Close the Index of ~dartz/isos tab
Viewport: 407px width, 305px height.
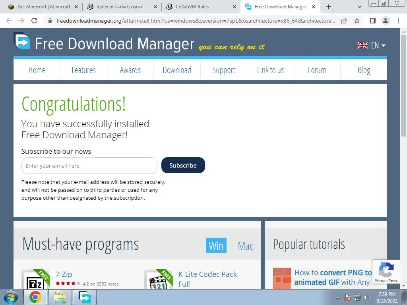point(155,7)
